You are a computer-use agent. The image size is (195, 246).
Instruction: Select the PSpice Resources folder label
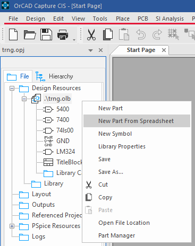[x=56, y=226]
